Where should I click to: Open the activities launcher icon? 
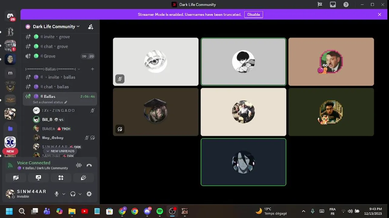point(61,178)
